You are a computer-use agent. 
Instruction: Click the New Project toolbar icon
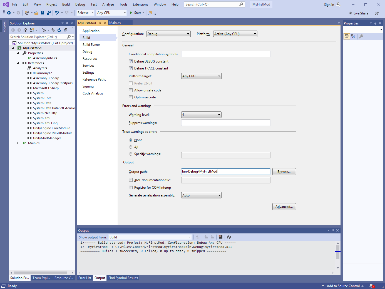[x=27, y=13]
